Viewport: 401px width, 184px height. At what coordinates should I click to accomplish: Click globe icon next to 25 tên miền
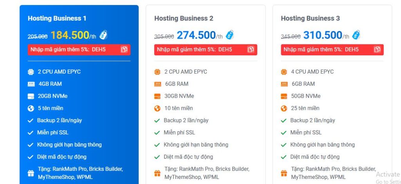284,108
